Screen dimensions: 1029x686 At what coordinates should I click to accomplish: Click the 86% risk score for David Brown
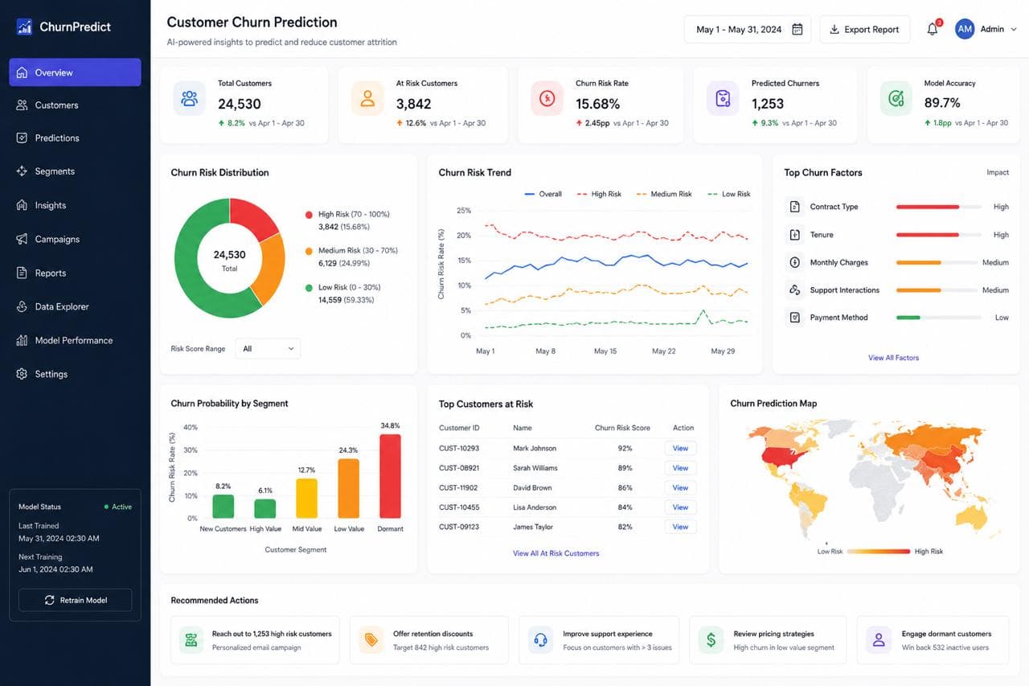coord(625,487)
